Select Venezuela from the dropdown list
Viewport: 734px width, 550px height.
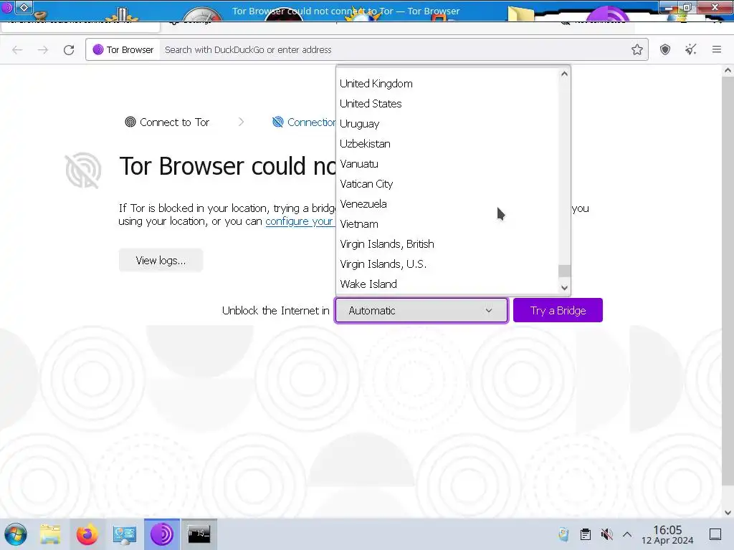(x=447, y=204)
